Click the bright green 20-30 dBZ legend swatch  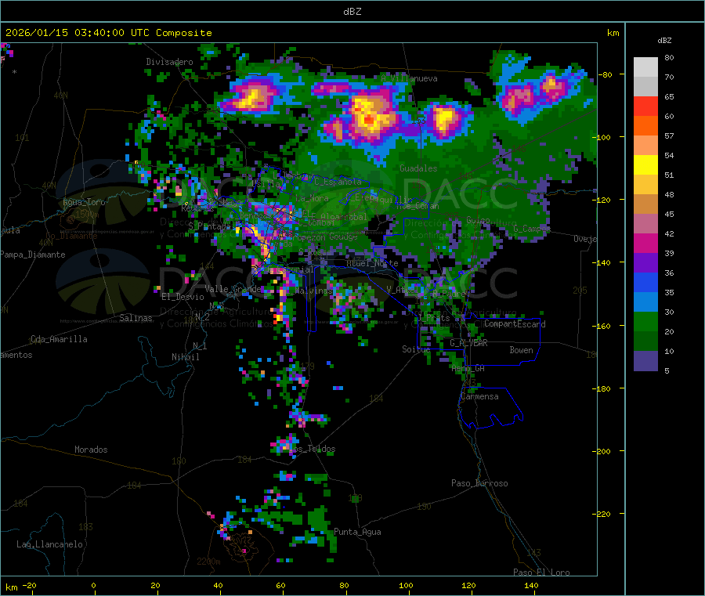pos(645,321)
